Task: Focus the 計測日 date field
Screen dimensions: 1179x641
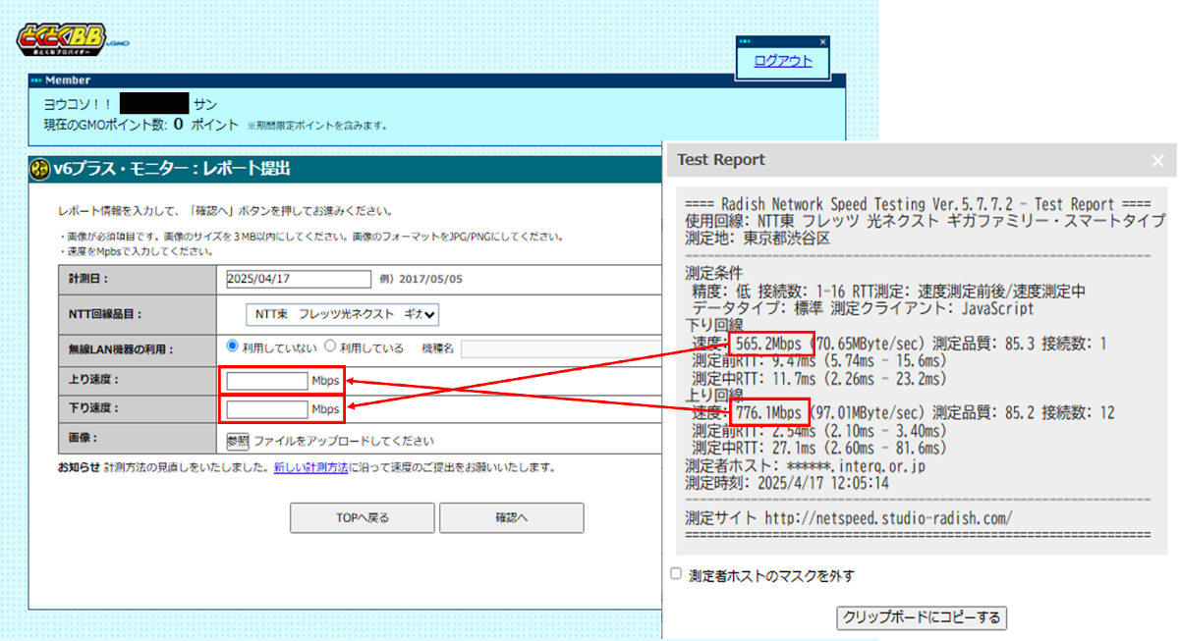Action: (298, 279)
